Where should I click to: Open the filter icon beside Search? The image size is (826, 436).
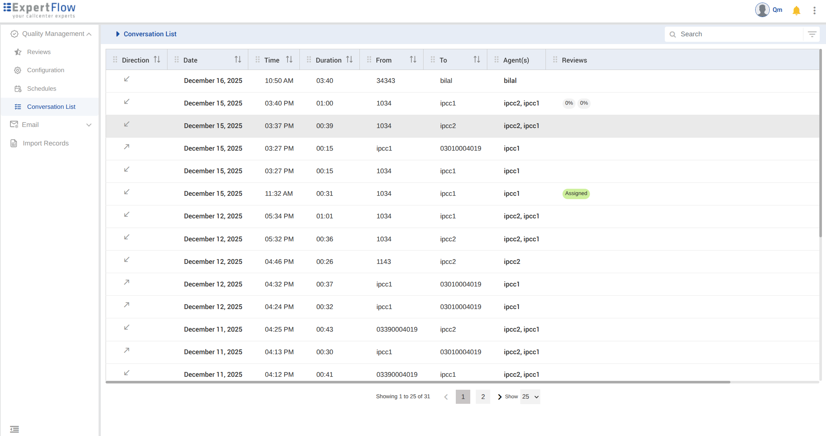(812, 34)
